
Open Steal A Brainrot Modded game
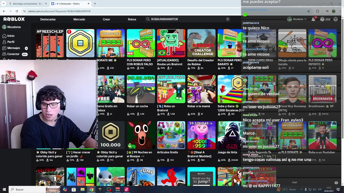201,135
